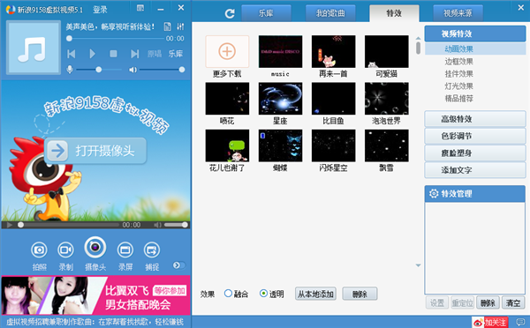Select 星座 effect thumbnail
The height and width of the screenshot is (328, 530).
[x=280, y=99]
